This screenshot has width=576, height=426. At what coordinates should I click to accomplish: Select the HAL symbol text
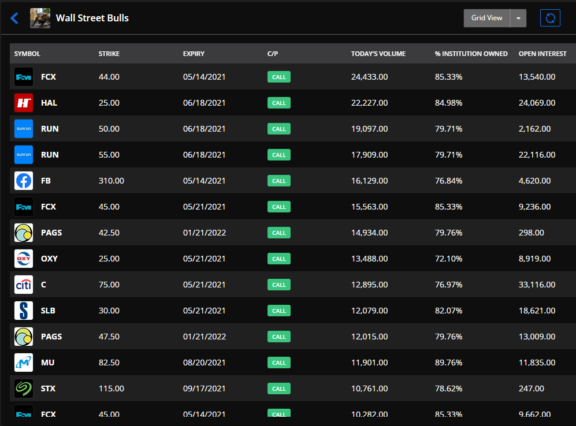[x=49, y=103]
